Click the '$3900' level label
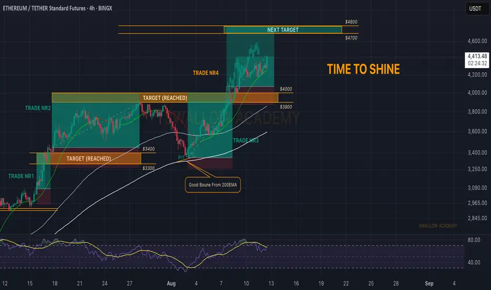The width and height of the screenshot is (491, 290). pyautogui.click(x=286, y=107)
